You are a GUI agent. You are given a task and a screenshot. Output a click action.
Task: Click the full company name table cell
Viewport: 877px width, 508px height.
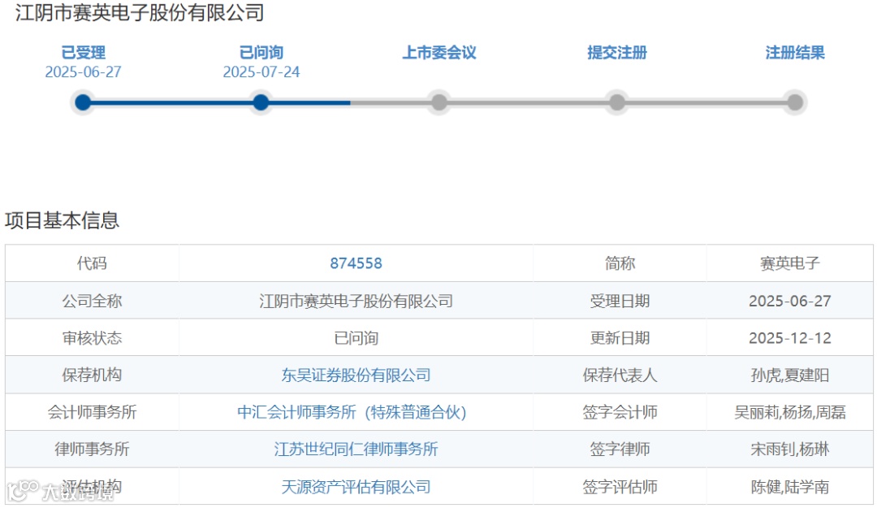(356, 301)
